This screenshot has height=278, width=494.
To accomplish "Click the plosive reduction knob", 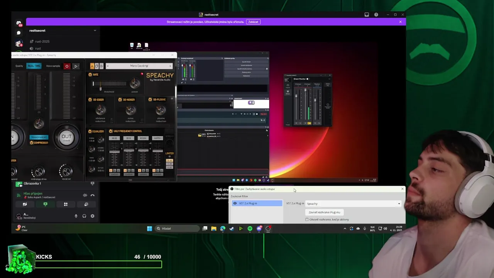I will click(x=161, y=111).
